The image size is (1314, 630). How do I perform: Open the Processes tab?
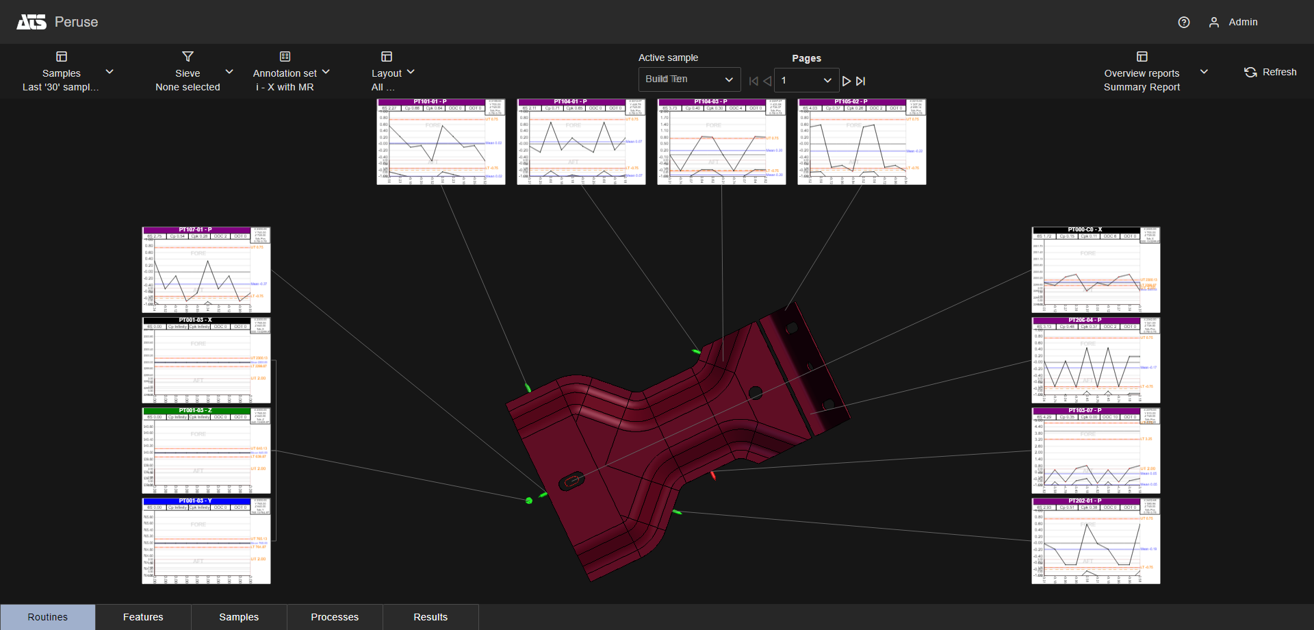[335, 617]
